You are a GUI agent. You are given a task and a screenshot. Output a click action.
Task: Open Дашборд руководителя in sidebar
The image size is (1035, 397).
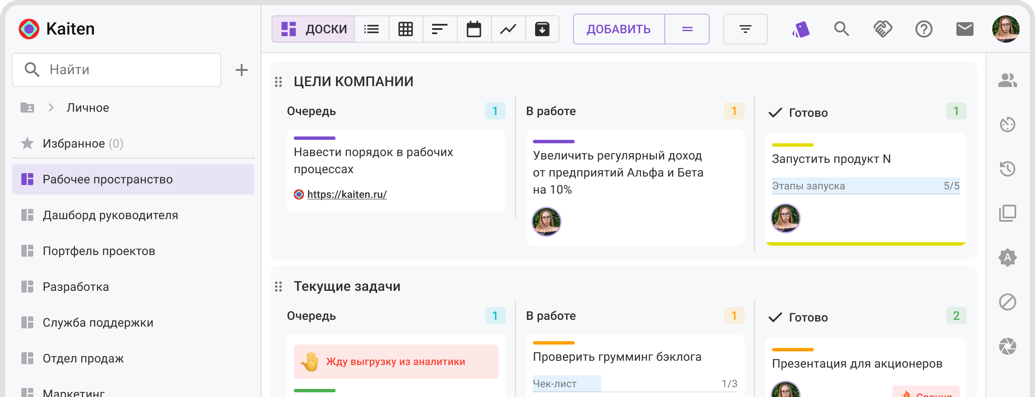click(110, 215)
